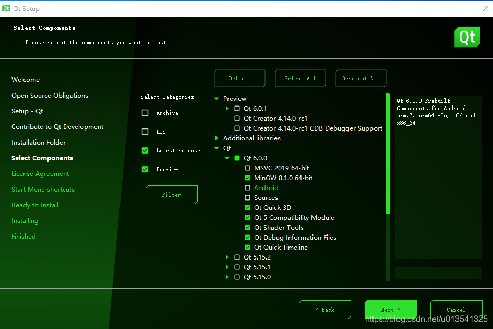Uncheck Qt Debug Information Files checkbox

pyautogui.click(x=247, y=238)
